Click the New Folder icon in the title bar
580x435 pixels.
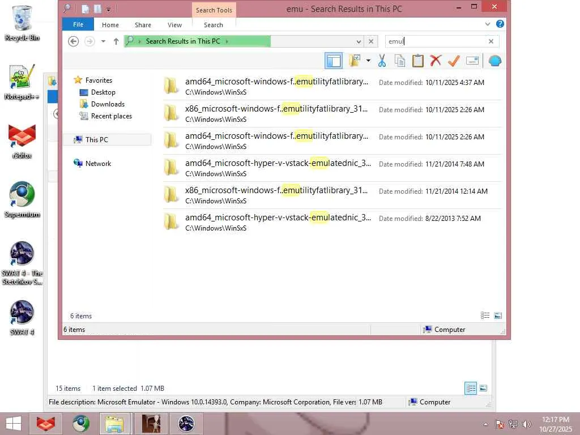click(x=97, y=9)
